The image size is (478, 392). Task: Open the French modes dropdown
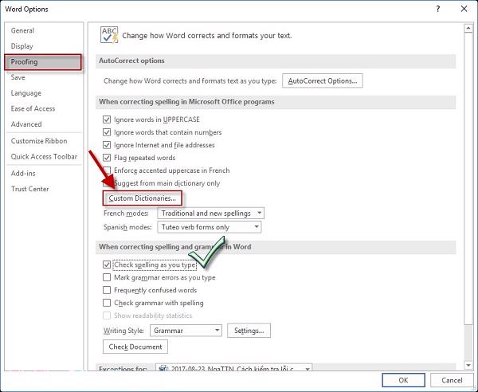coord(210,214)
